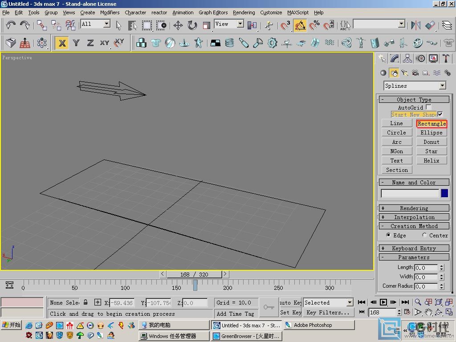The height and width of the screenshot is (342, 456).
Task: Open the Utilities hammer tab
Action: tap(446, 58)
